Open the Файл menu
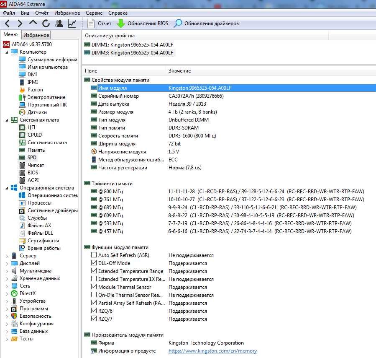The height and width of the screenshot is (358, 376). pos(9,13)
